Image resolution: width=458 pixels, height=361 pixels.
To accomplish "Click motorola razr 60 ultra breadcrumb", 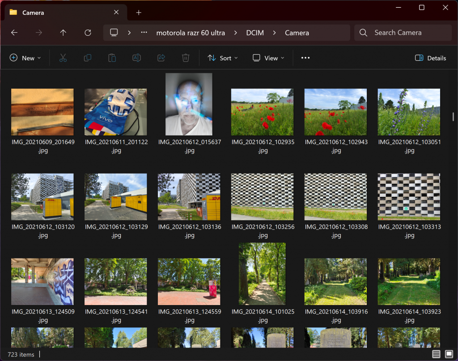I will point(191,33).
